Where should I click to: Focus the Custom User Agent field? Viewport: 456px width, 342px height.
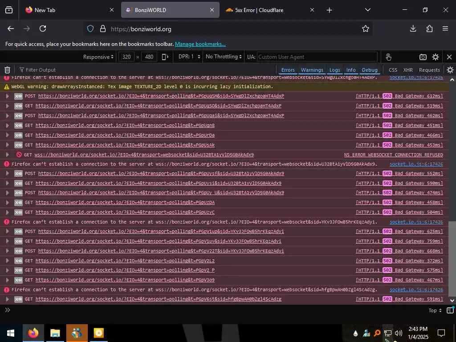point(317,57)
